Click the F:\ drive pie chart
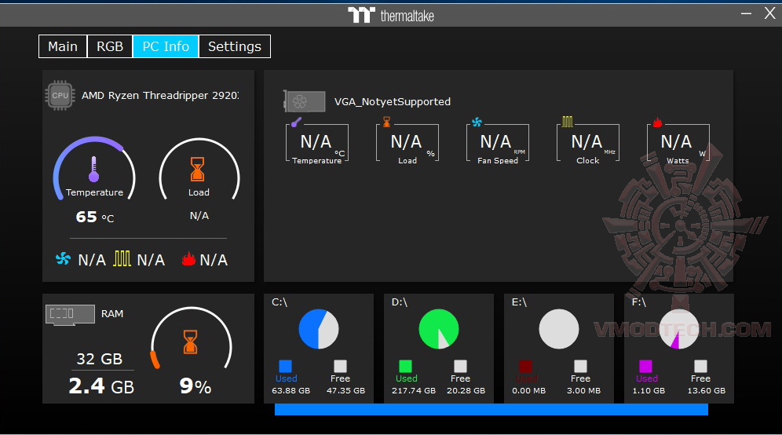Viewport: 782px width, 435px height. pos(679,329)
